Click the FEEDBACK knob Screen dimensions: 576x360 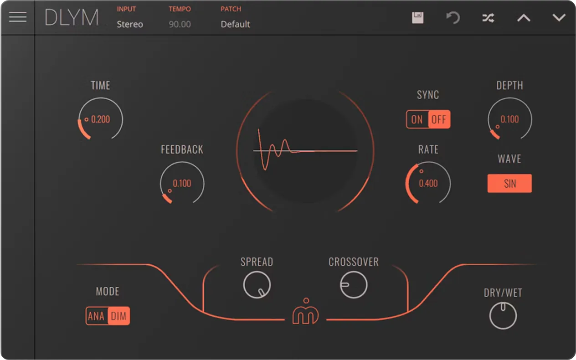click(x=182, y=184)
